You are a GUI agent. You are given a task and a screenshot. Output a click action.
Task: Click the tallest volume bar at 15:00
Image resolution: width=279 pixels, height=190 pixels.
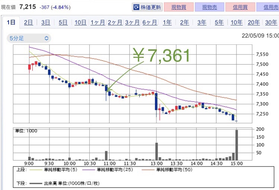(237, 145)
